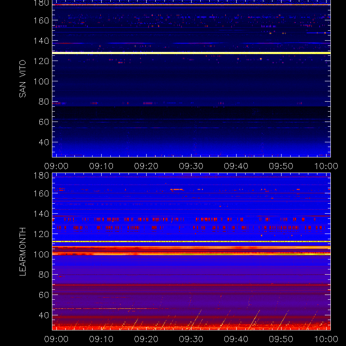This screenshot has width=346, height=346.
Task: Choose 10:00 under the Learmonth plot
Action: pos(326,339)
